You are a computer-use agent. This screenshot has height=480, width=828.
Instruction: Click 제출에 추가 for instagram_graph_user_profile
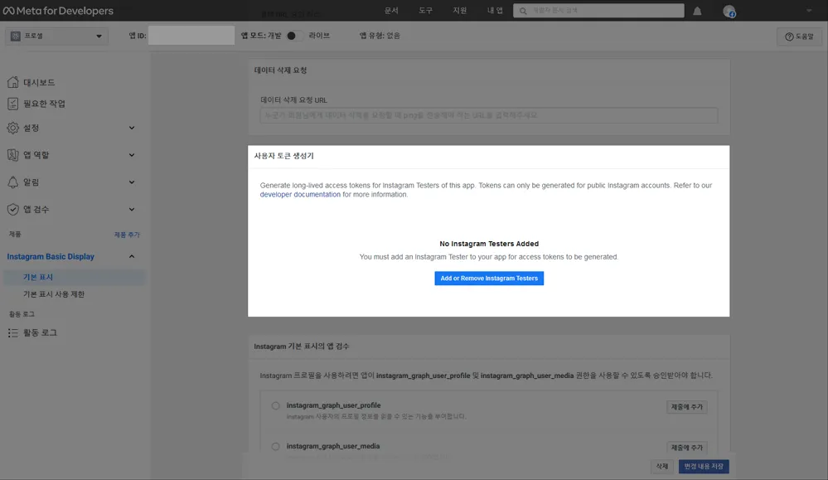pos(686,406)
